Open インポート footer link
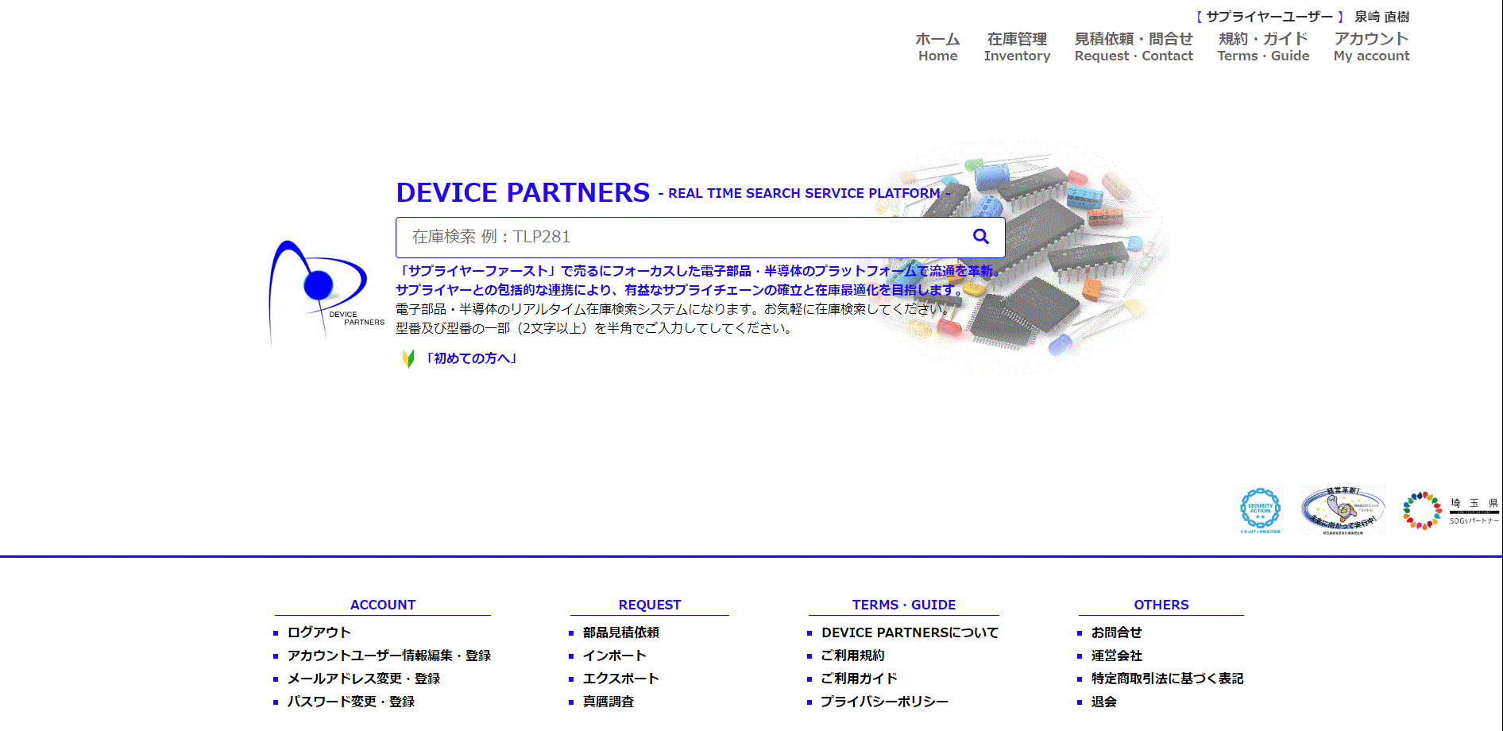Screen dimensions: 1503x731 tap(615, 656)
